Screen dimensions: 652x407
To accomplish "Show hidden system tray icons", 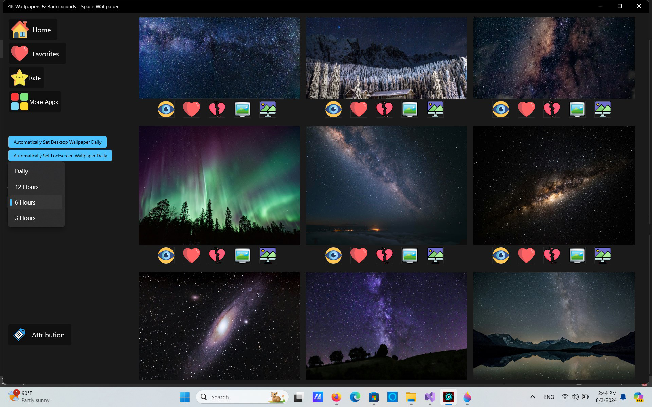I will [x=532, y=397].
